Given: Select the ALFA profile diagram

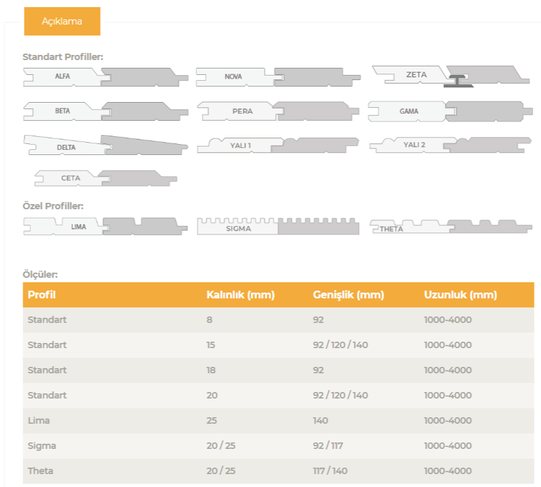Looking at the screenshot, I should point(106,77).
